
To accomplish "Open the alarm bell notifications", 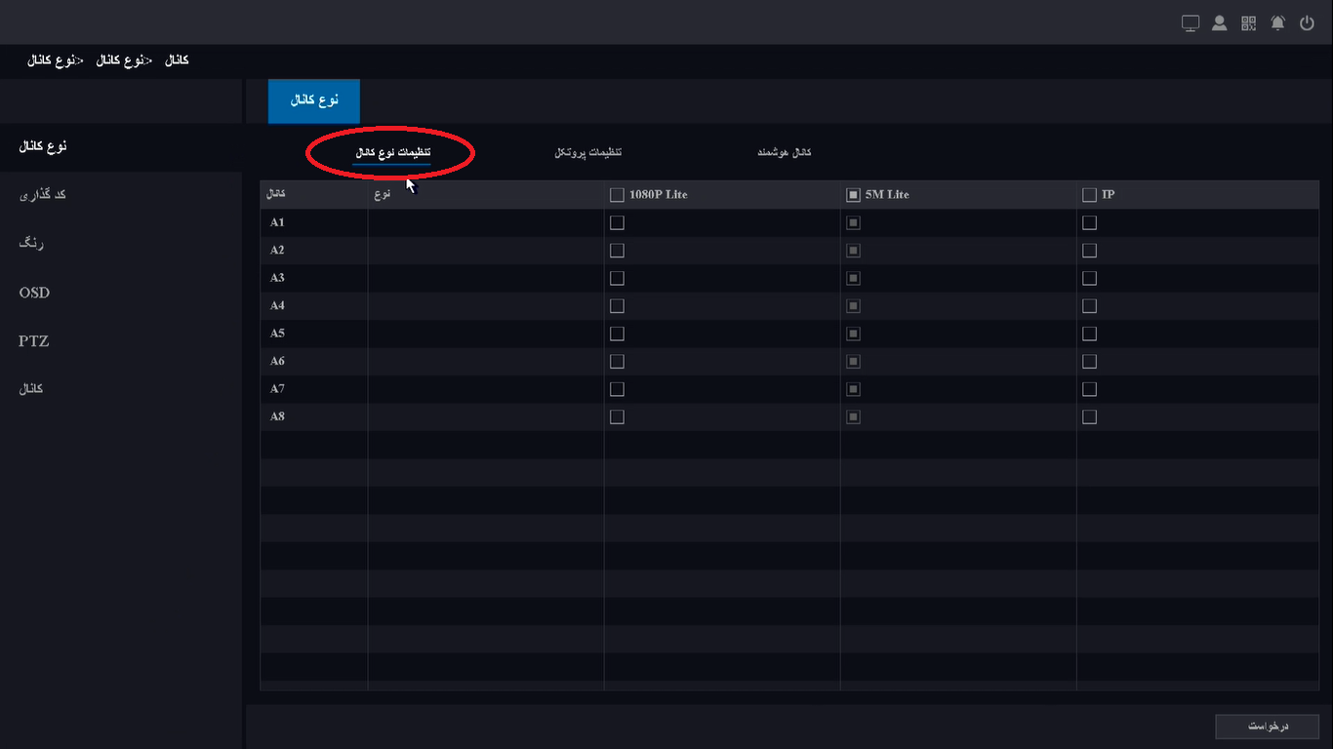I will (x=1278, y=23).
